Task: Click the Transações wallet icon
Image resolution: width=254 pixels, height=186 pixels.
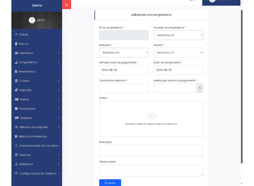Action: pos(16,109)
